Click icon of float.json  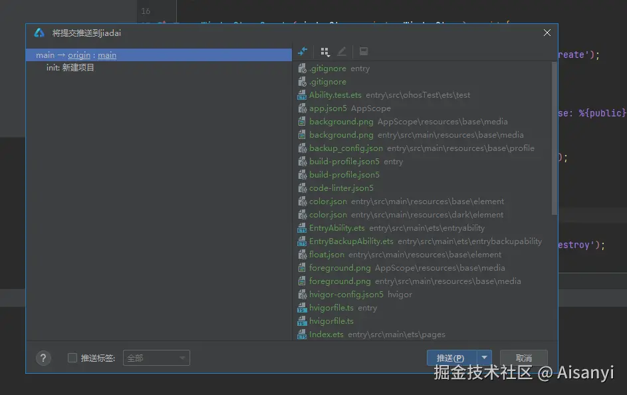303,255
